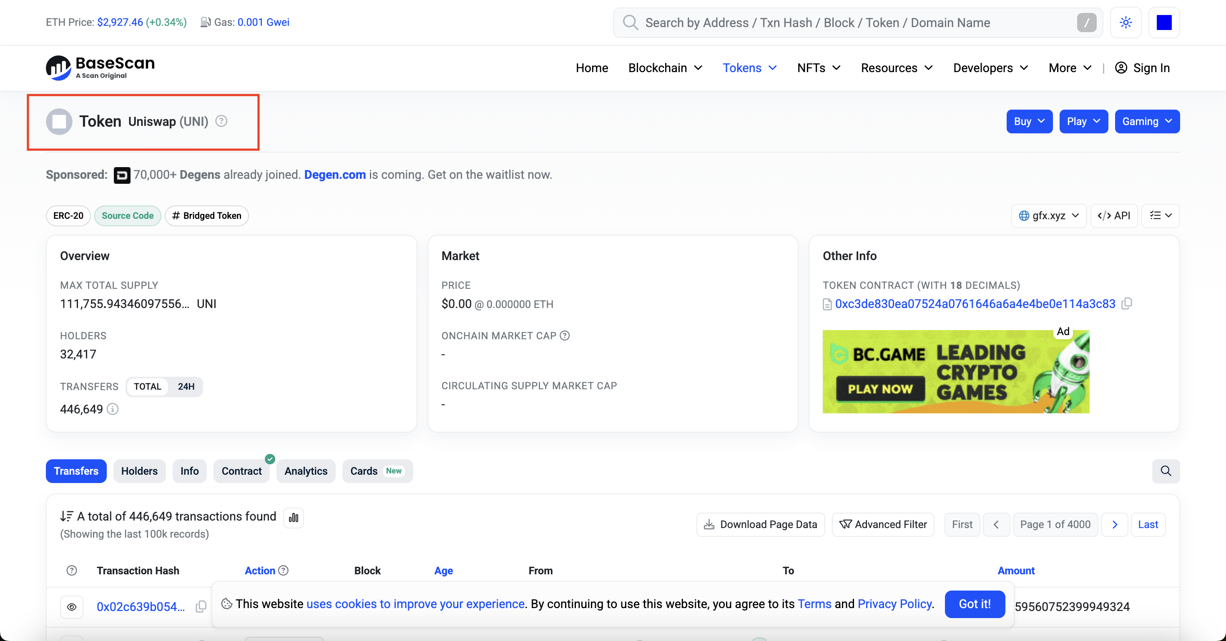Open the Analytics tab
The width and height of the screenshot is (1226, 641).
tap(306, 471)
